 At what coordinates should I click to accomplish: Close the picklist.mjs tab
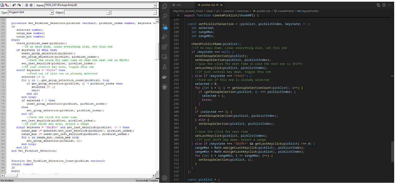coord(221,5)
